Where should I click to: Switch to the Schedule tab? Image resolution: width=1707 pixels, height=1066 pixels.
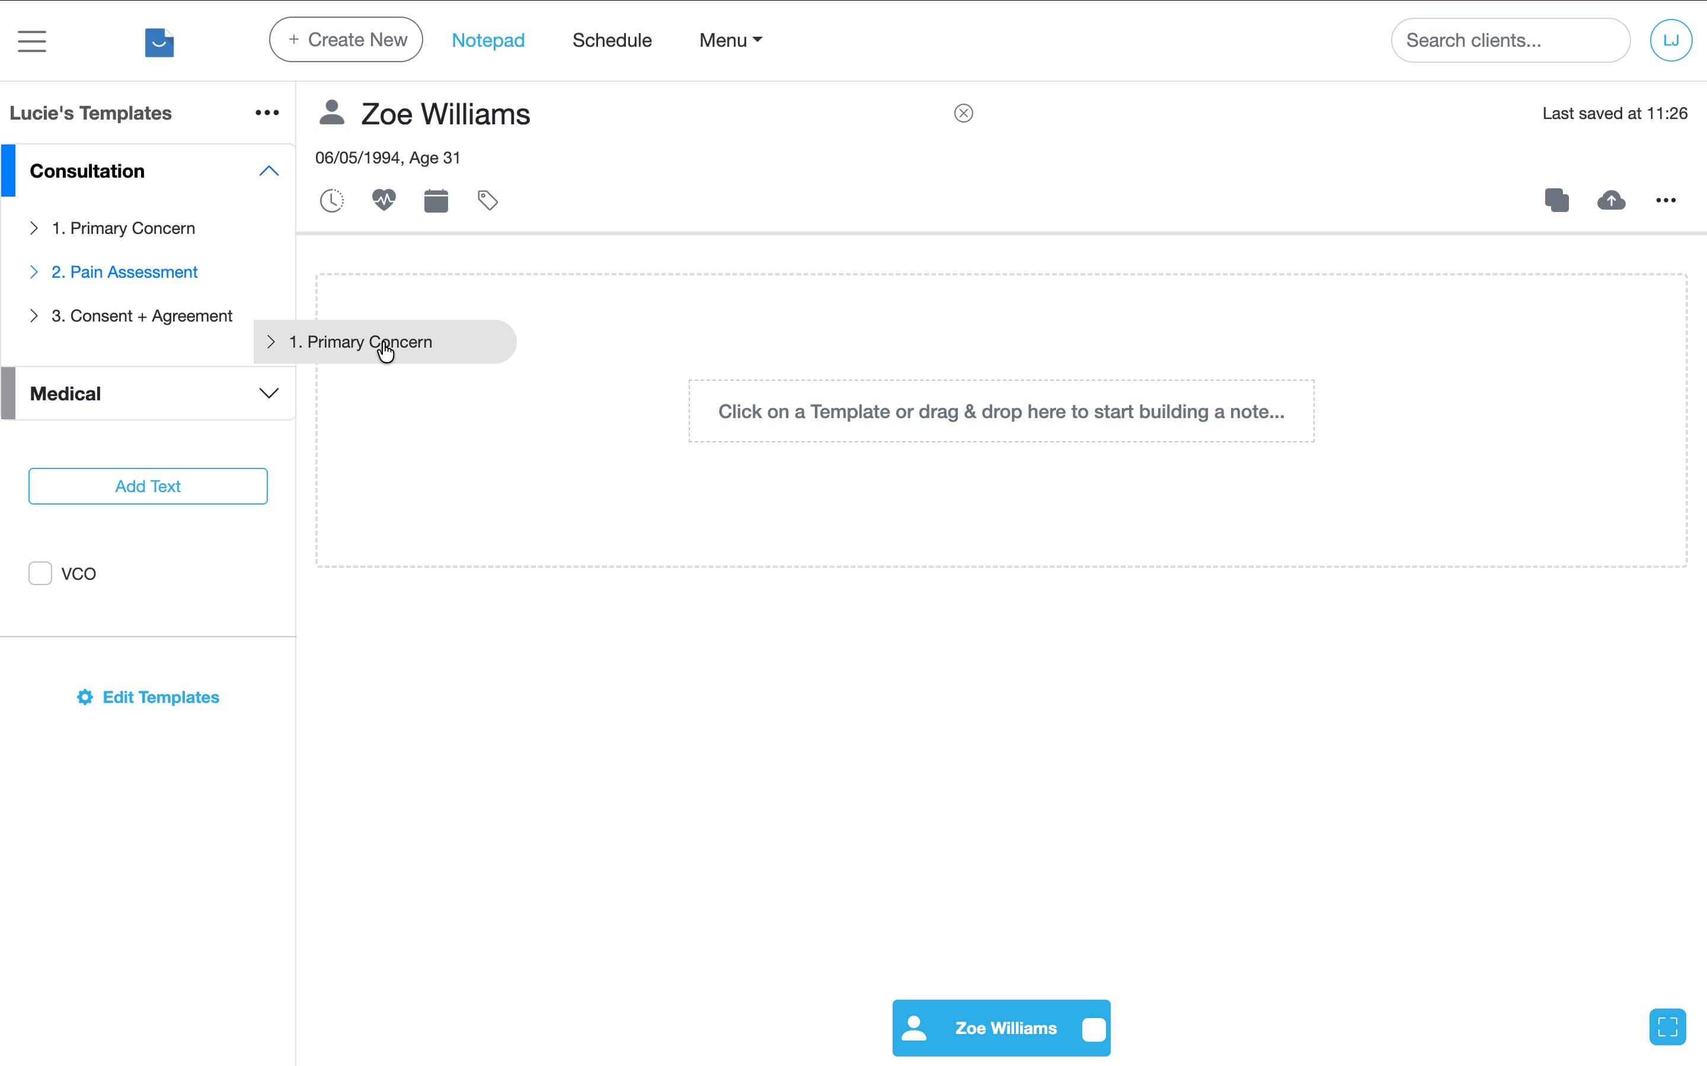[612, 40]
